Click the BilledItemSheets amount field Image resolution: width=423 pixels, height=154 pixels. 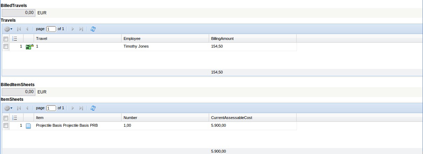19,92
